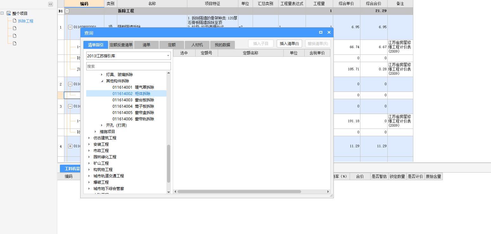Click the tree vertical scrollbar thumb

pyautogui.click(x=169, y=163)
